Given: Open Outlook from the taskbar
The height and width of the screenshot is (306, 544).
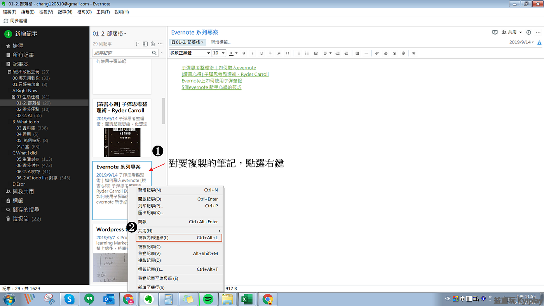Looking at the screenshot, I should click(x=108, y=299).
